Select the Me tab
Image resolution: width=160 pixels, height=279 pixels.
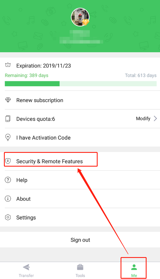pyautogui.click(x=134, y=271)
